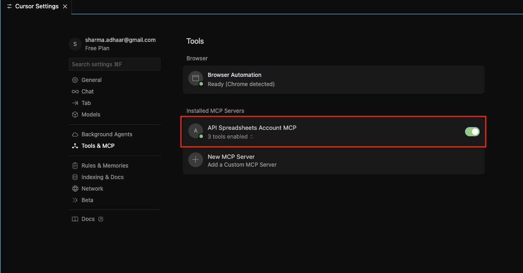Image resolution: width=523 pixels, height=273 pixels.
Task: Click the plus icon for New MCP Server
Action: pos(195,159)
